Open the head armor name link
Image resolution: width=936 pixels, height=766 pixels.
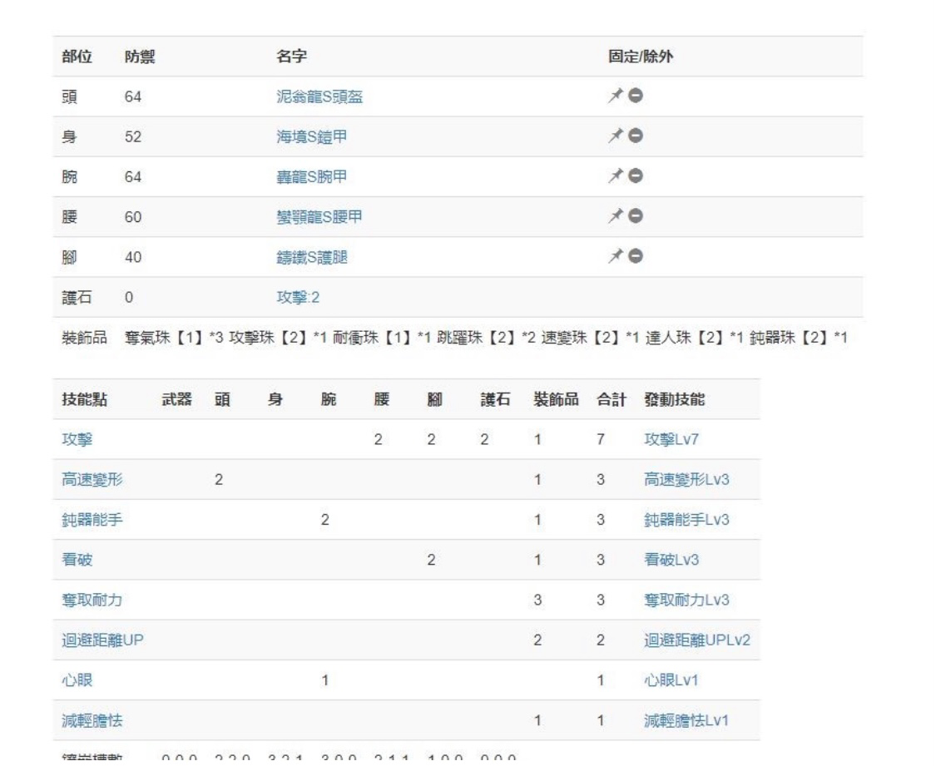pos(319,97)
